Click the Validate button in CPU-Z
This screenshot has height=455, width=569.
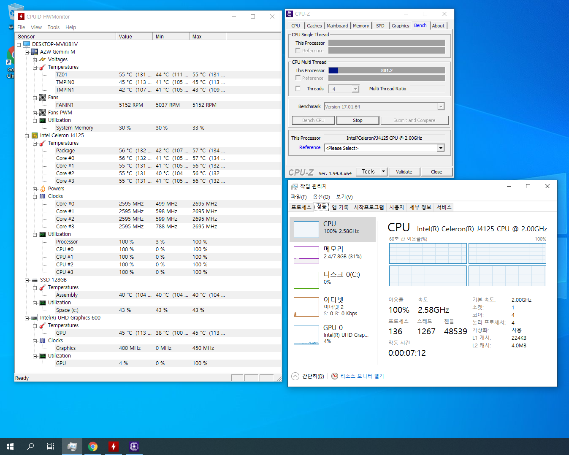tap(404, 172)
